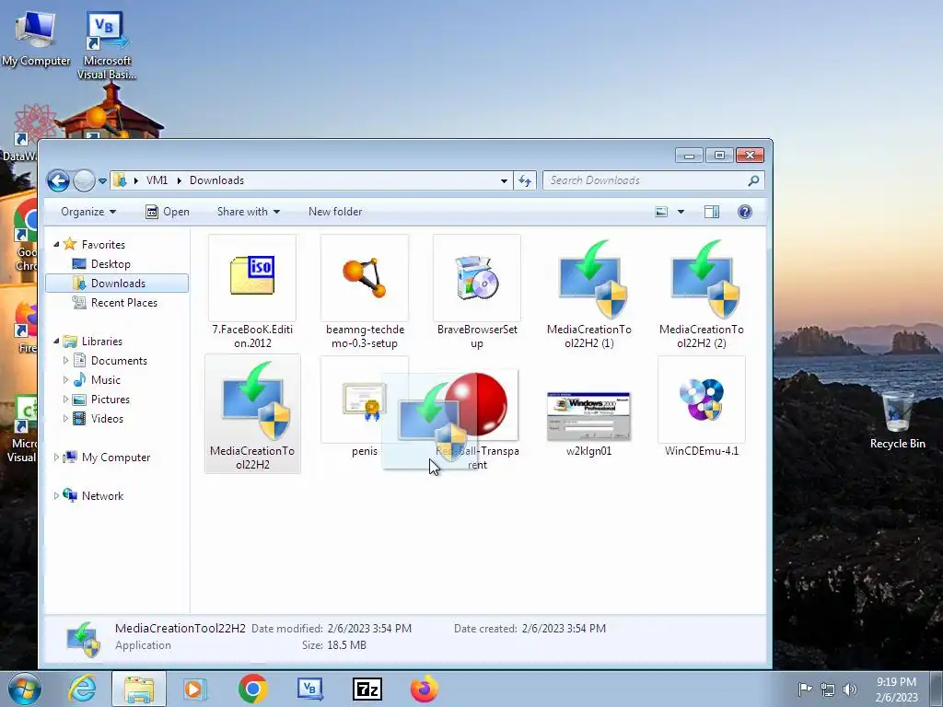Launch Firefox from the taskbar
Image resolution: width=943 pixels, height=707 pixels.
424,689
